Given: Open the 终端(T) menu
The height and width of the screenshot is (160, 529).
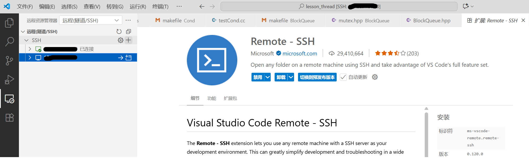Looking at the screenshot, I should [x=160, y=7].
